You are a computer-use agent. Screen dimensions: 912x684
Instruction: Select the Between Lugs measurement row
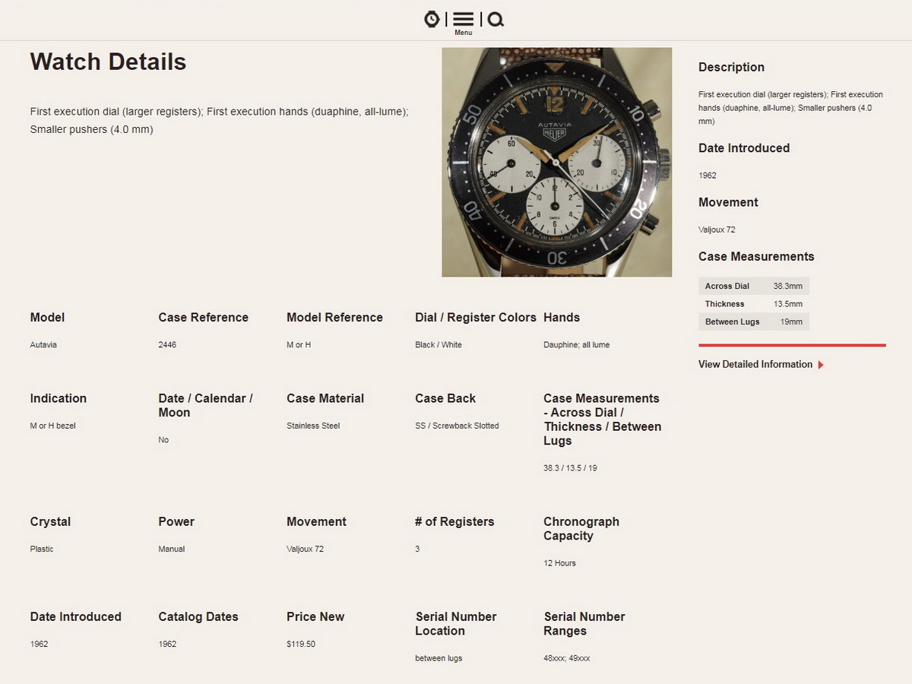[753, 321]
